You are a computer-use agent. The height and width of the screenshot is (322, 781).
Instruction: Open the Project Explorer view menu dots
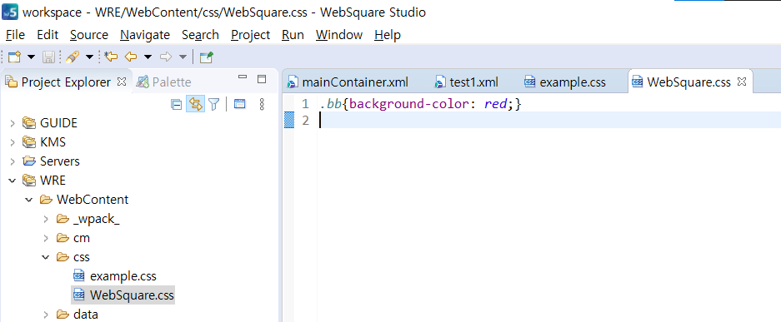262,104
